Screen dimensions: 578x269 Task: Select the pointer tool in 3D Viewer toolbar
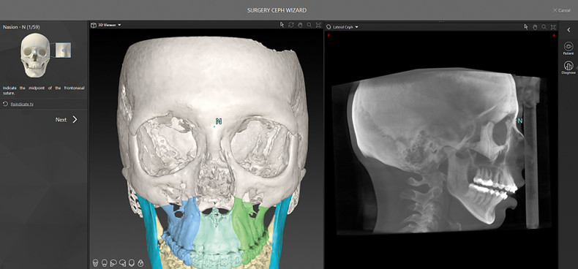coord(282,25)
